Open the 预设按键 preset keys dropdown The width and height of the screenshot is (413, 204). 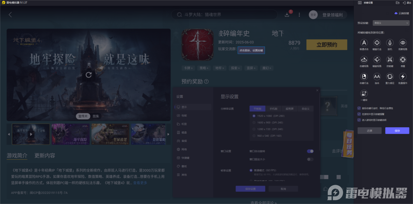391,22
